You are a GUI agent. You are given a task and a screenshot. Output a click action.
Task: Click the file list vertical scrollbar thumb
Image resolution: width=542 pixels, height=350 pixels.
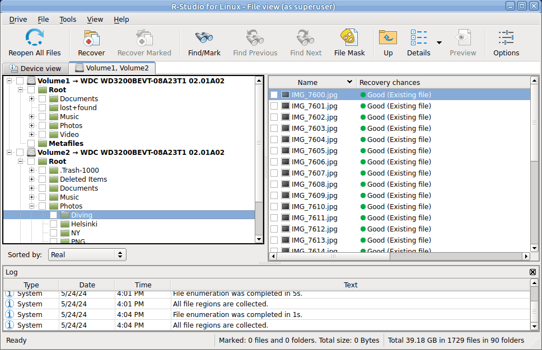534,123
